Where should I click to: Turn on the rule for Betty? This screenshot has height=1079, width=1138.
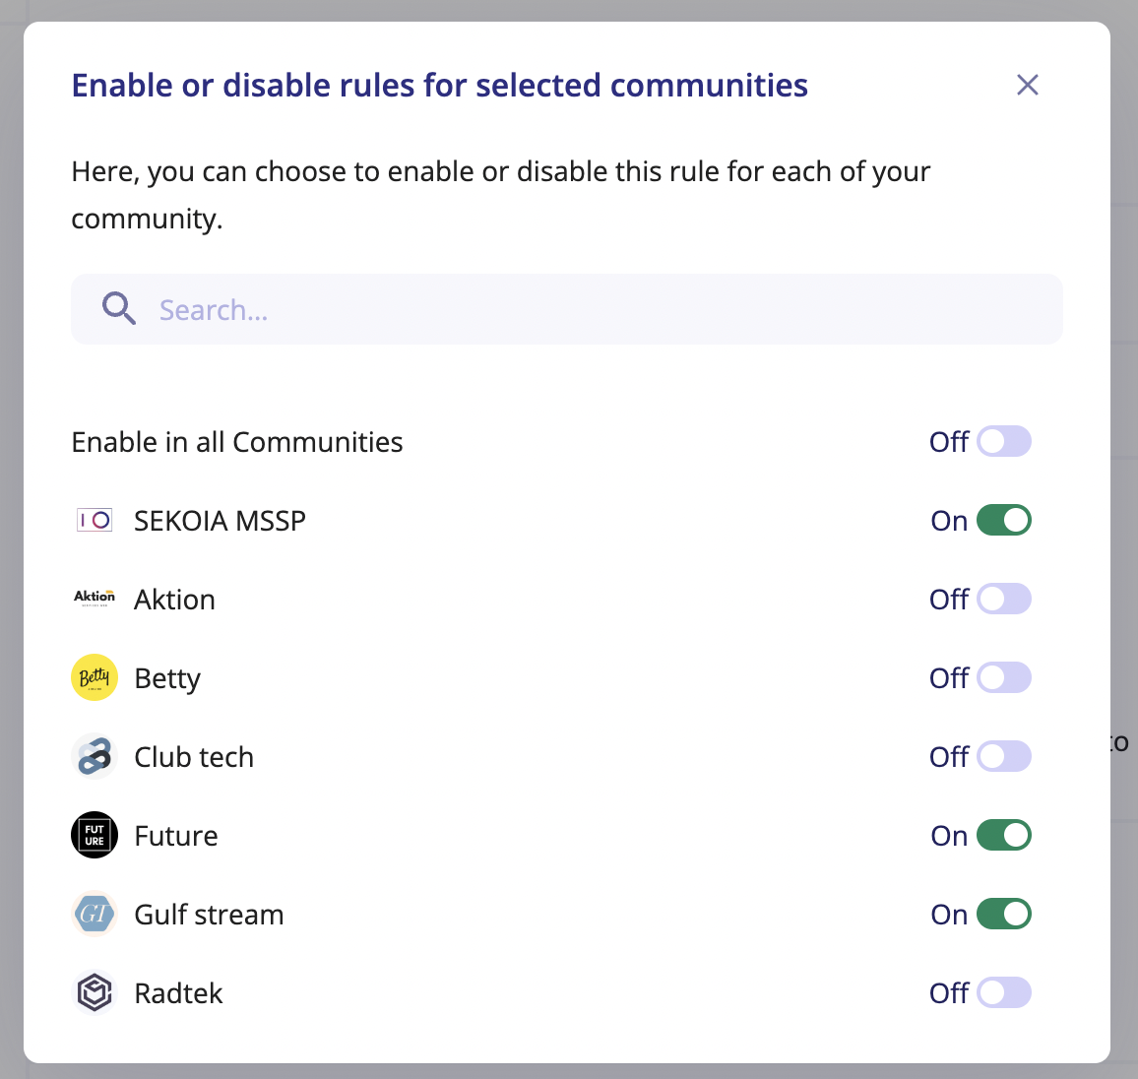point(1004,677)
